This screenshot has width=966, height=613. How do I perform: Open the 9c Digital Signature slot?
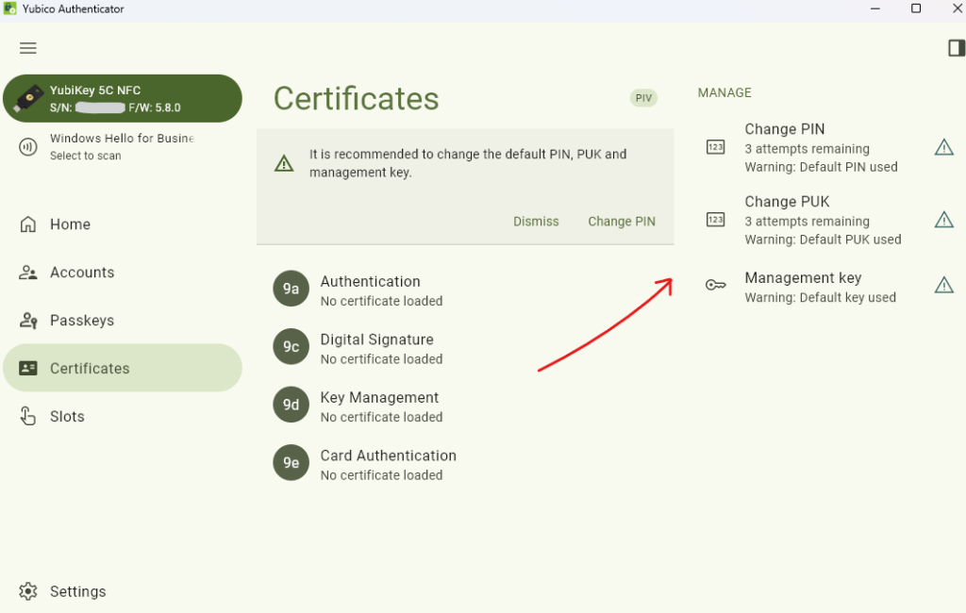point(465,347)
